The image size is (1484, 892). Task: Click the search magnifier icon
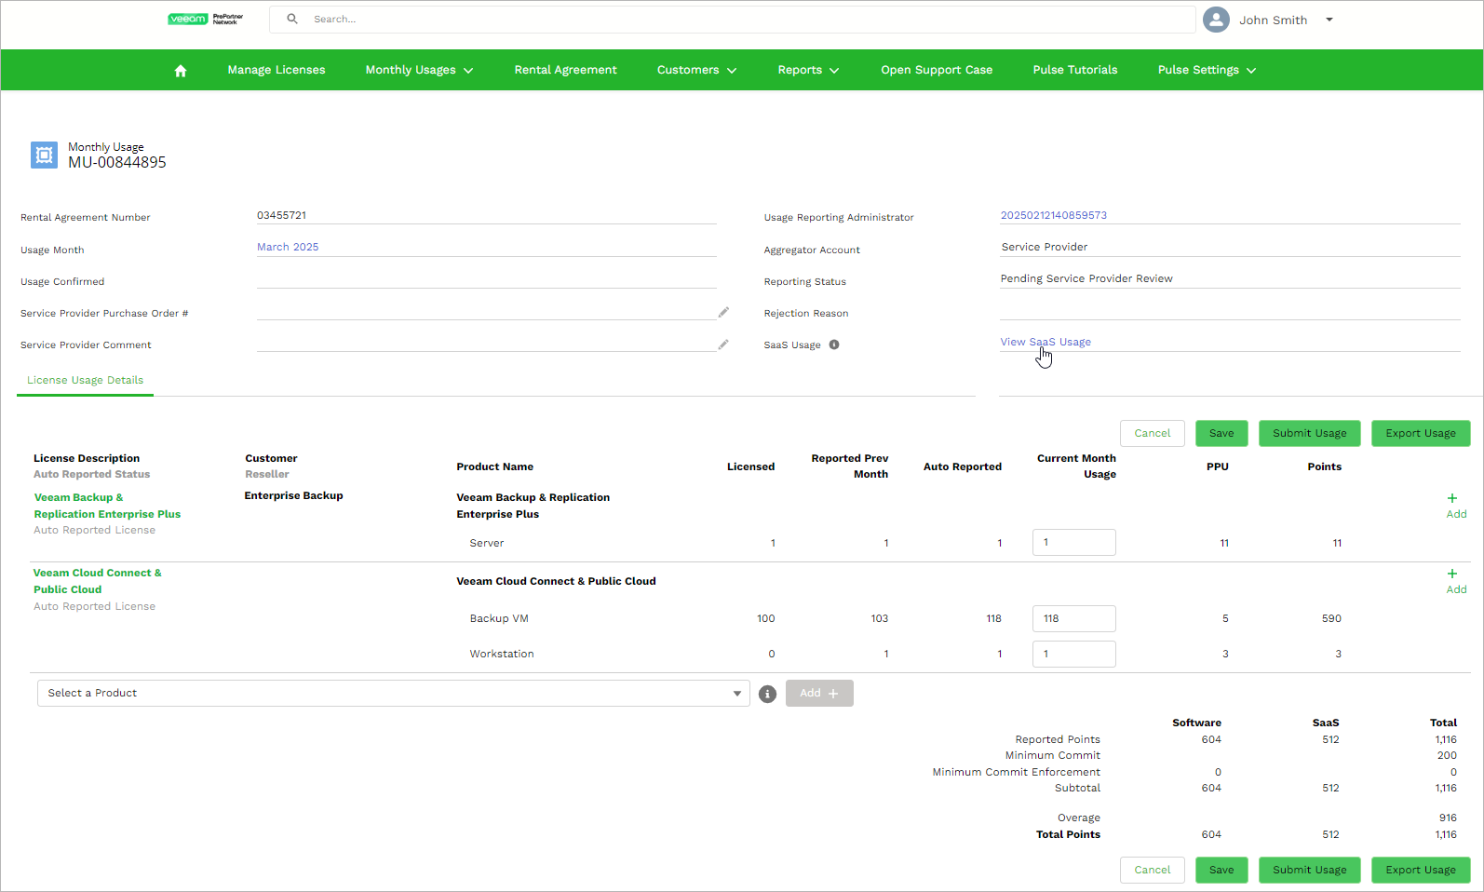coord(292,19)
